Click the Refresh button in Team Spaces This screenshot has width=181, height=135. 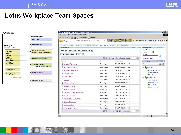pyautogui.click(x=80, y=54)
